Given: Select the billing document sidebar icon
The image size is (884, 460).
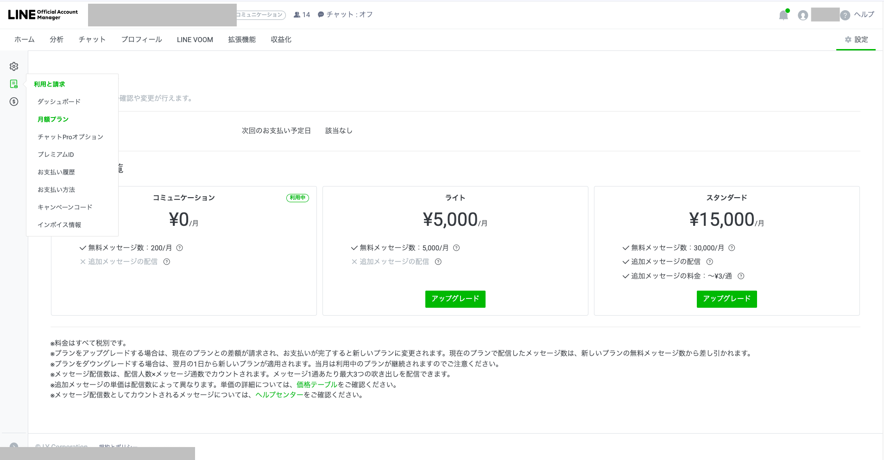Looking at the screenshot, I should point(14,84).
